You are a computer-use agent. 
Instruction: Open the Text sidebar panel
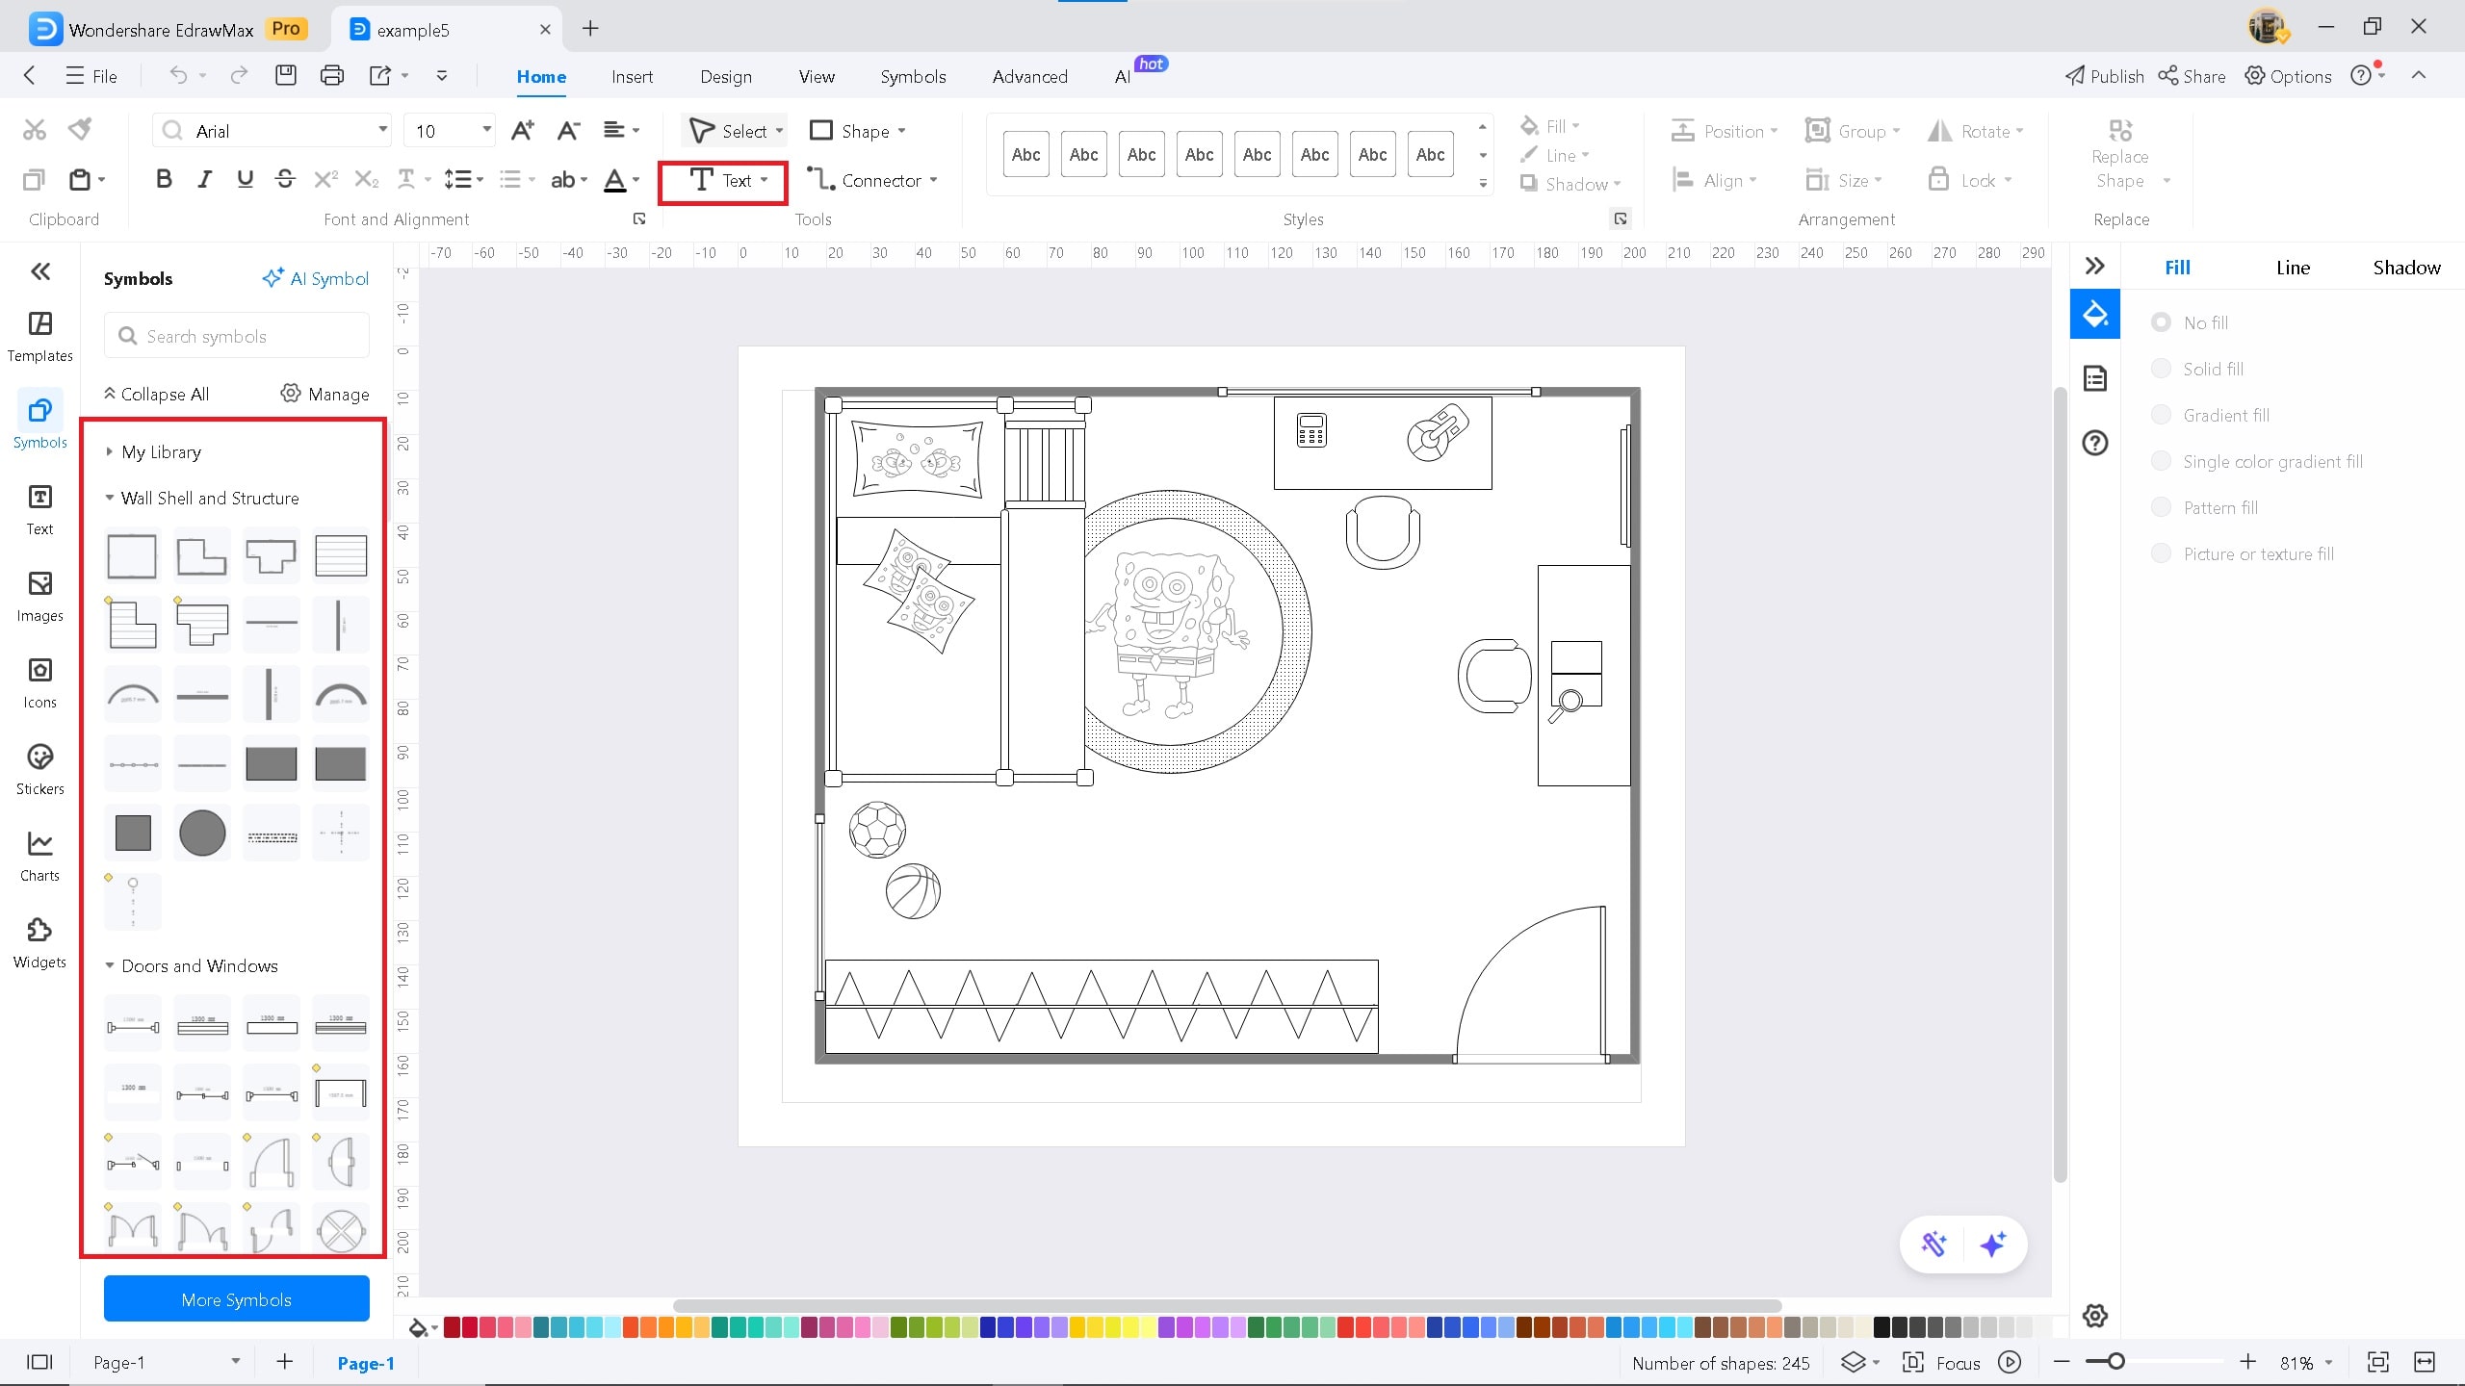[39, 509]
